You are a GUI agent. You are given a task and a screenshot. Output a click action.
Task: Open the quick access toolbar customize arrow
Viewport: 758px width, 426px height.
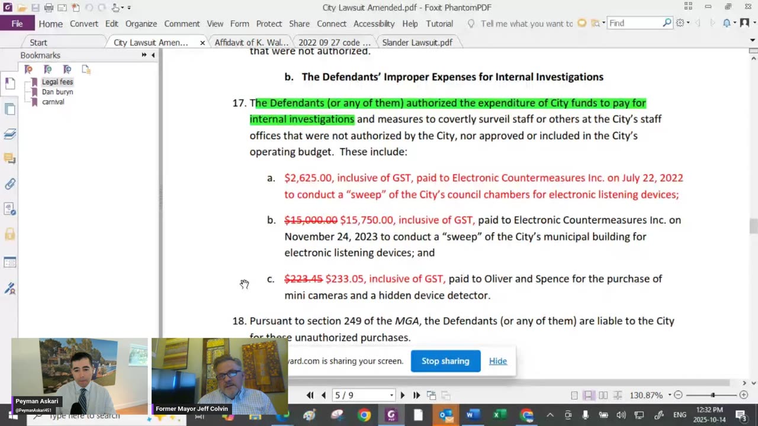pos(129,8)
